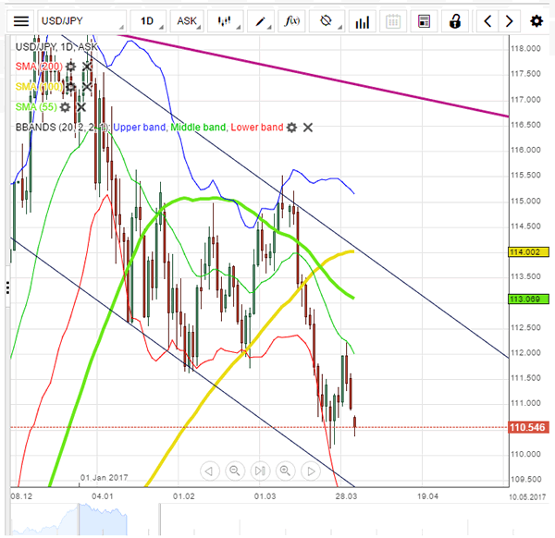Open chart settings gear in toolbar

pos(536,21)
